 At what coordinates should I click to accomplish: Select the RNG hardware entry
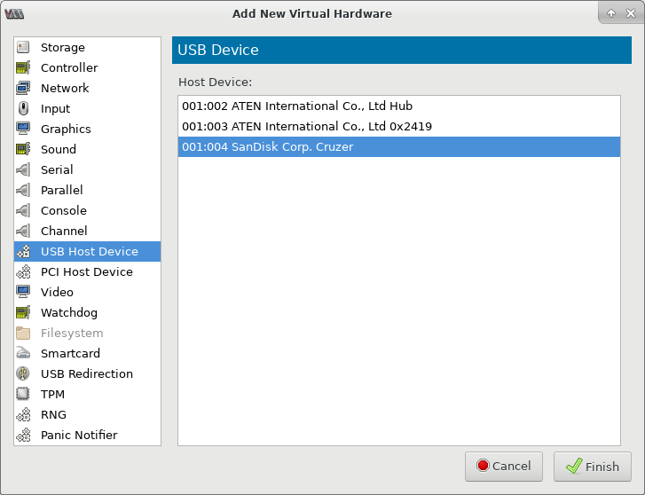click(x=87, y=414)
